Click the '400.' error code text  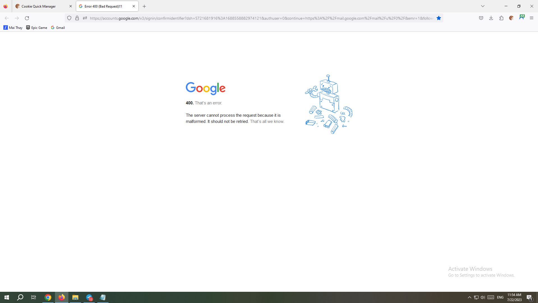click(x=190, y=103)
